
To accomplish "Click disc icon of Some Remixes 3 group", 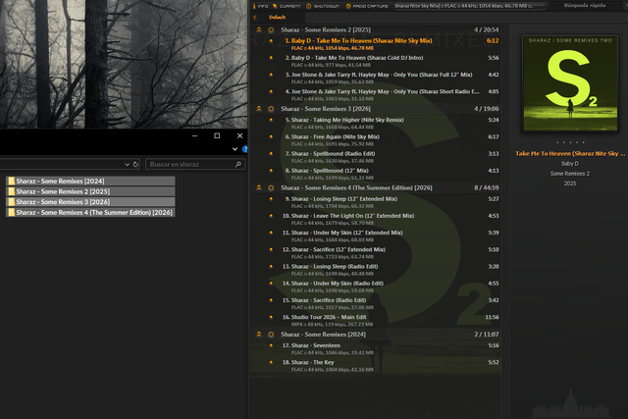I will 271,109.
